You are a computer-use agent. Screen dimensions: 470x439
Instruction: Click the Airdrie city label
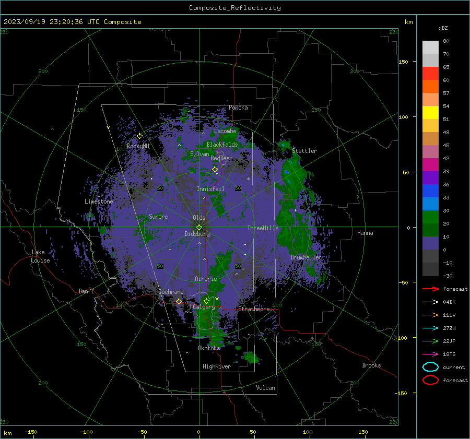click(x=206, y=279)
